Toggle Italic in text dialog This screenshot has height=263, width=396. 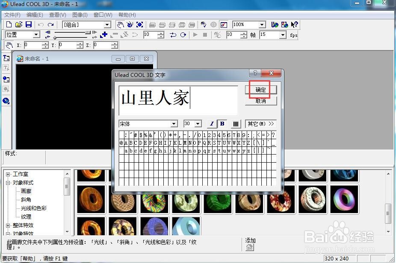[x=212, y=124]
